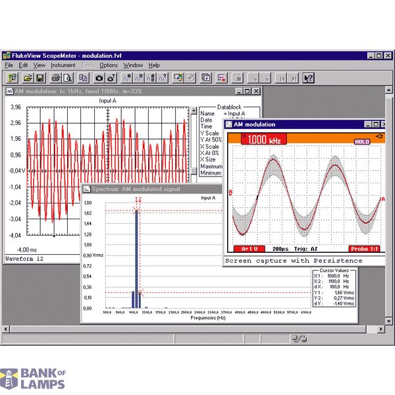Image resolution: width=395 pixels, height=395 pixels.
Task: Click the greyed stop recording toolbar icon
Action: click(237, 78)
